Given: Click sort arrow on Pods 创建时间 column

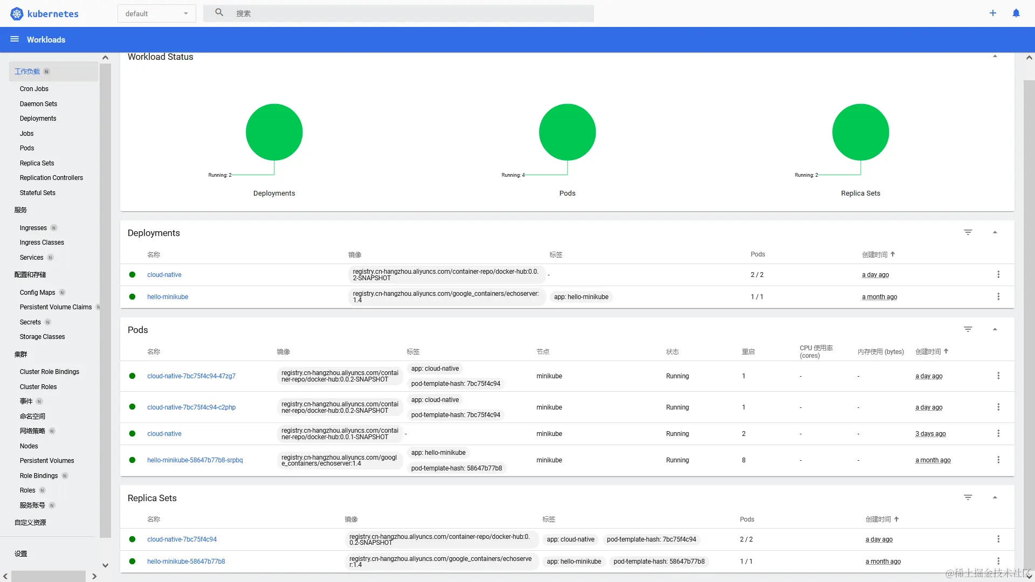Looking at the screenshot, I should tap(946, 351).
